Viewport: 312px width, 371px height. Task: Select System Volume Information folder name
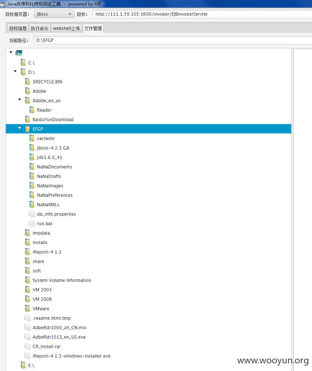tap(62, 280)
